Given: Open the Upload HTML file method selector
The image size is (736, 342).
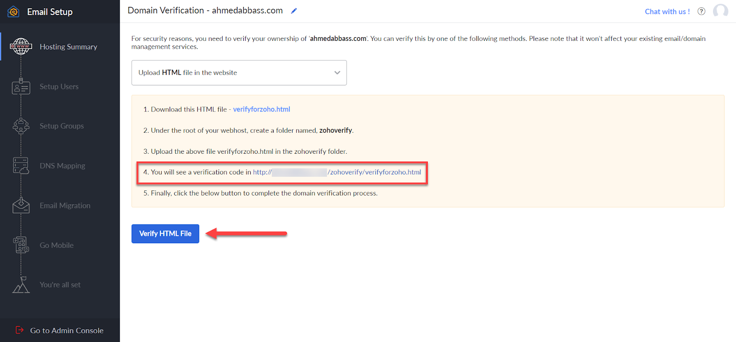Looking at the screenshot, I should tap(239, 73).
